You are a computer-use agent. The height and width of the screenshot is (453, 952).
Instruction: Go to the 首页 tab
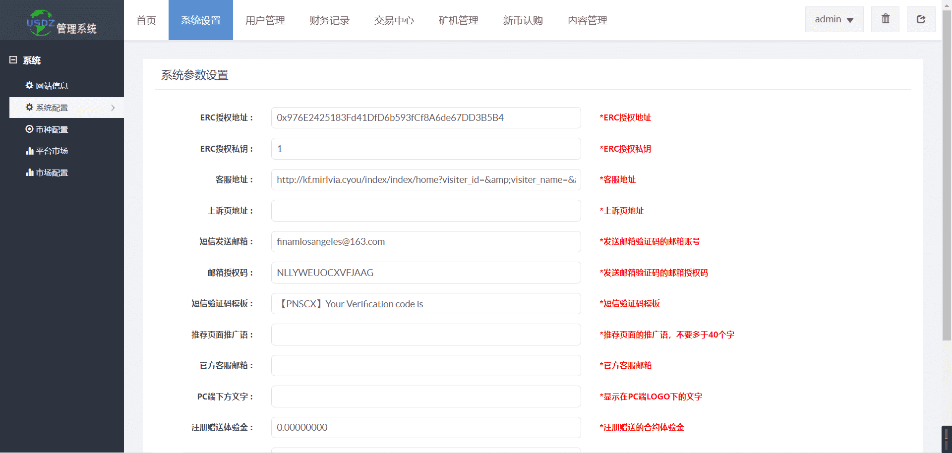pyautogui.click(x=146, y=20)
